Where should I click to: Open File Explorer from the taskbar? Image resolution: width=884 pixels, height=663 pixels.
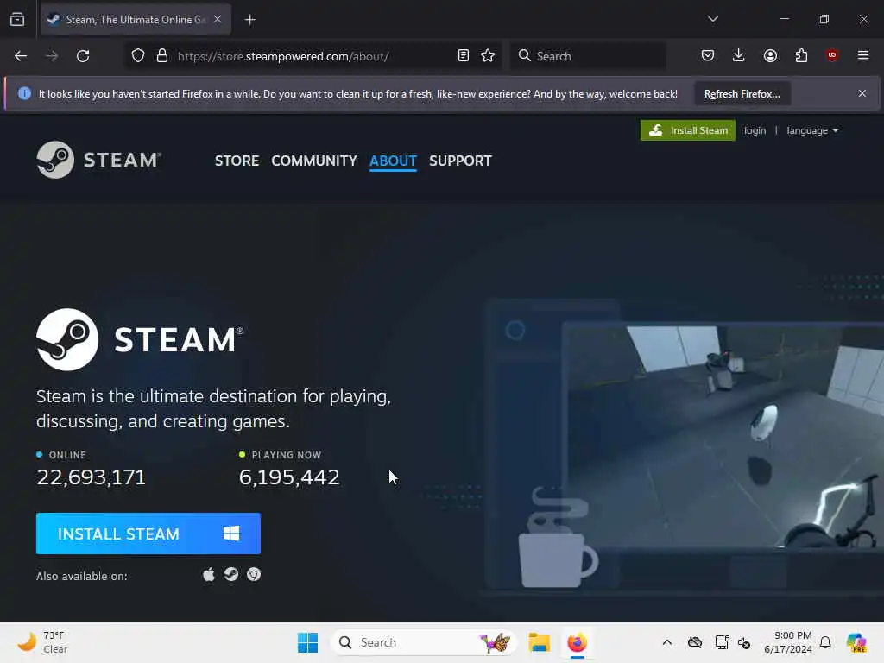coord(539,642)
